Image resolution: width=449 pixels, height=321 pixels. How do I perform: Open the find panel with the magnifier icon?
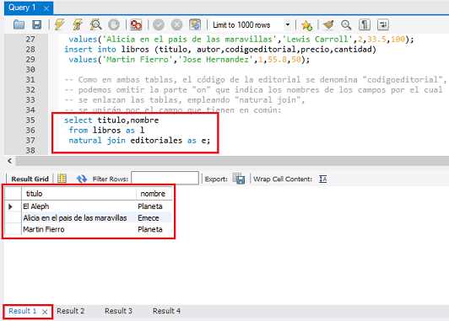point(346,25)
